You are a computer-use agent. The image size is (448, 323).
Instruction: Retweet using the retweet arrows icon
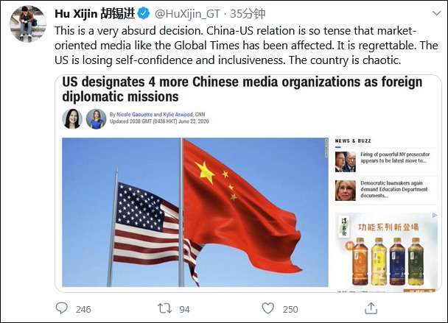164,308
